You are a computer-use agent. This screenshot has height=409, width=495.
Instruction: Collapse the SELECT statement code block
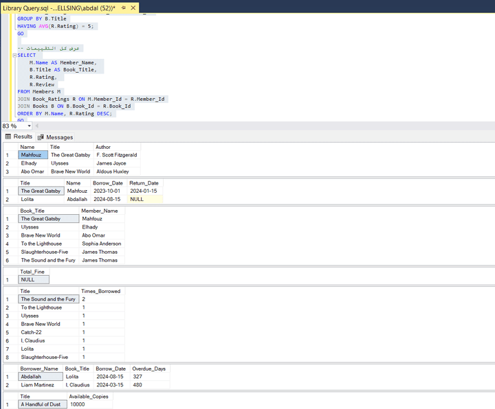point(14,56)
